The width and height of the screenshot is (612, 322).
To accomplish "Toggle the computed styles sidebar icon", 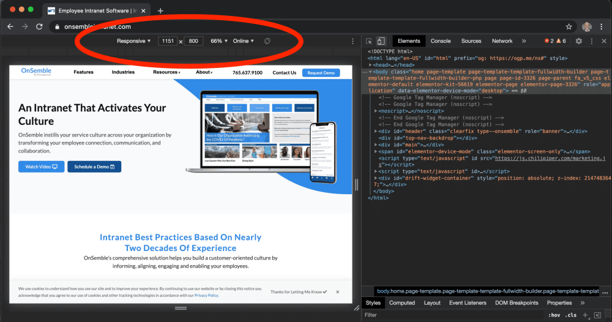I will (597, 315).
